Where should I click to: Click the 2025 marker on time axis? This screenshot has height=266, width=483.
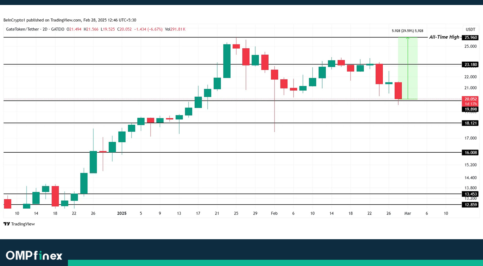point(122,213)
